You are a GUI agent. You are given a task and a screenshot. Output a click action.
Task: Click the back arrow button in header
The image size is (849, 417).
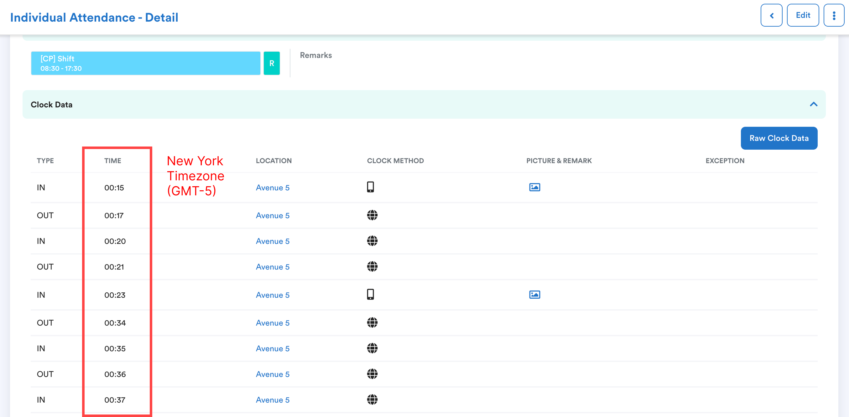click(771, 15)
